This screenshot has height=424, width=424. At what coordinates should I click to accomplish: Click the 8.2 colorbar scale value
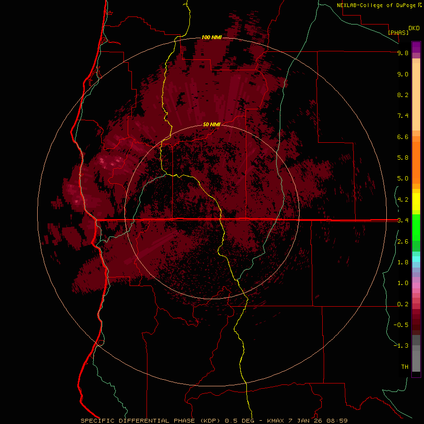(403, 95)
